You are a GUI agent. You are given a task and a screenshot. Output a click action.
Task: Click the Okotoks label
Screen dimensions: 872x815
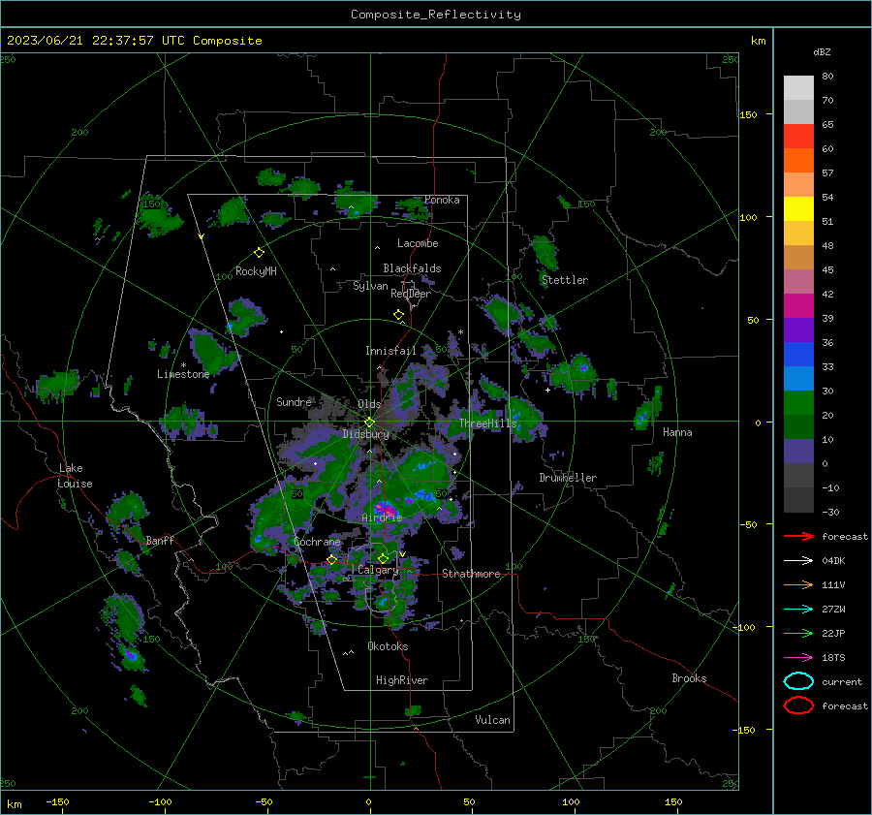click(388, 647)
